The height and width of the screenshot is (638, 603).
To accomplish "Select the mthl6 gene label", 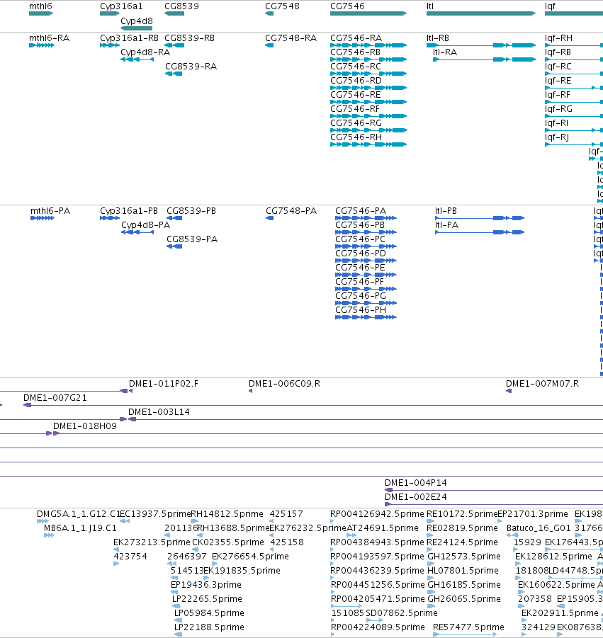I will tap(40, 6).
